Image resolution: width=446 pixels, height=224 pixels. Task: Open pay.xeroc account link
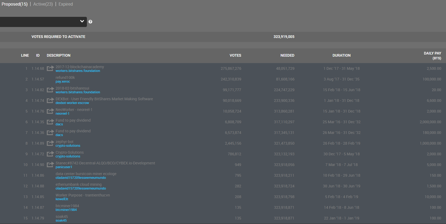(63, 82)
